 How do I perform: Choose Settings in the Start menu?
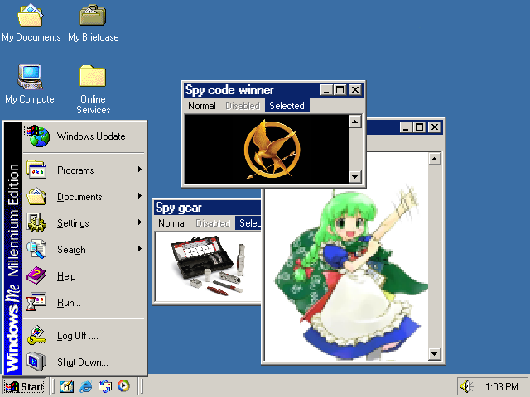(x=84, y=223)
